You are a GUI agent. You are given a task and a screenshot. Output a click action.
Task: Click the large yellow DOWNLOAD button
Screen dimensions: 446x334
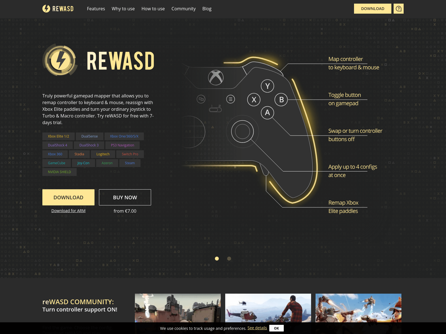click(68, 197)
